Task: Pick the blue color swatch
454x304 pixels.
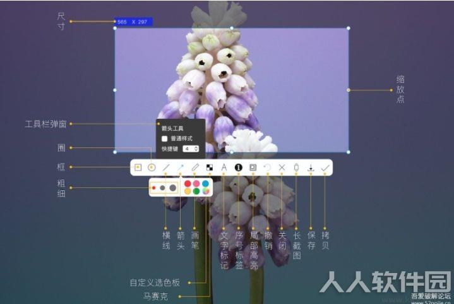Action: [205, 183]
